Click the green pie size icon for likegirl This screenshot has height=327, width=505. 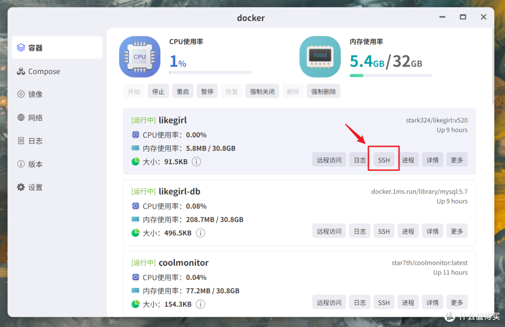coord(136,162)
